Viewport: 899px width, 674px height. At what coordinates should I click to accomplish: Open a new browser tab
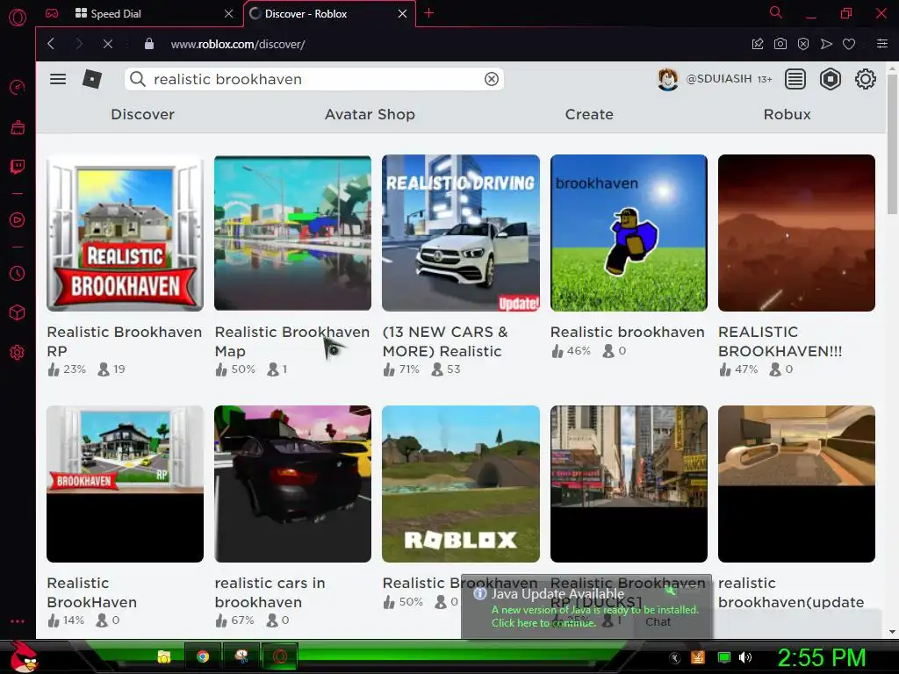[428, 13]
